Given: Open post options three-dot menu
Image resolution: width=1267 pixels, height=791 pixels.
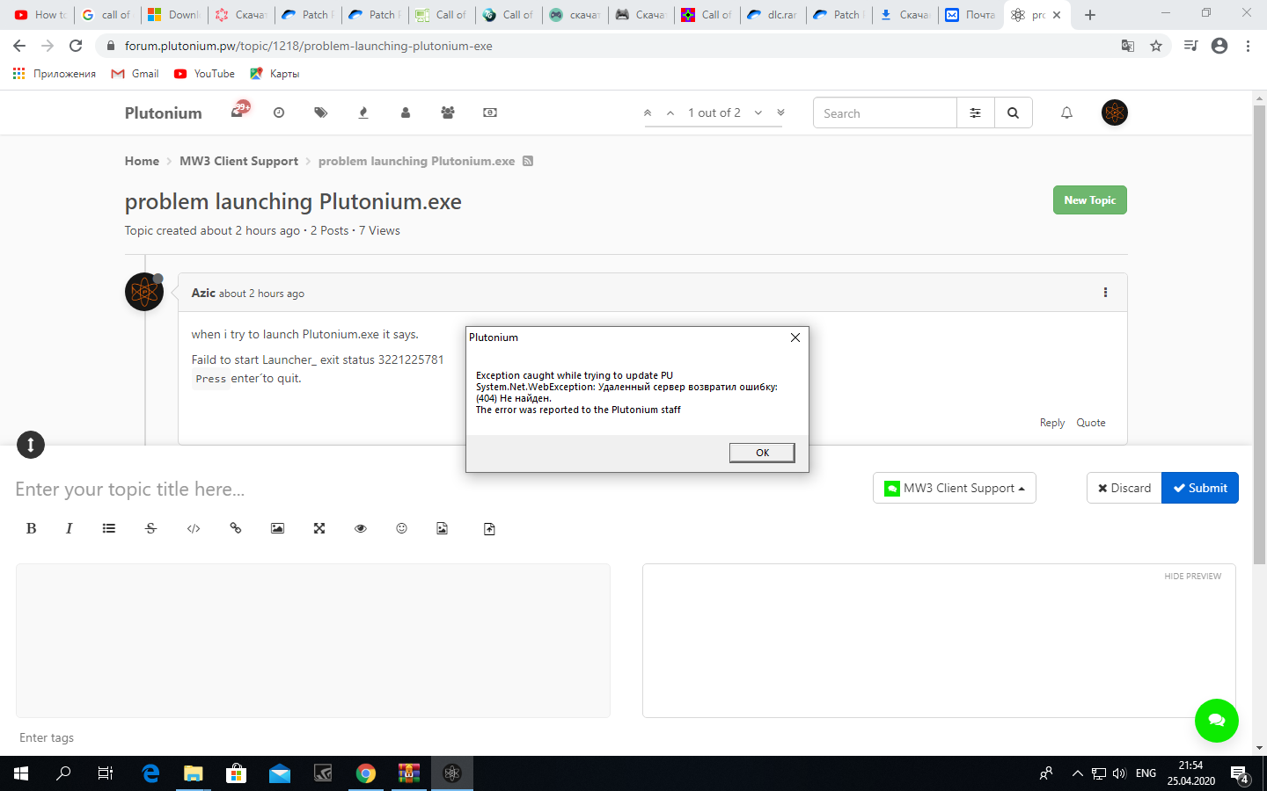Looking at the screenshot, I should pos(1105,293).
